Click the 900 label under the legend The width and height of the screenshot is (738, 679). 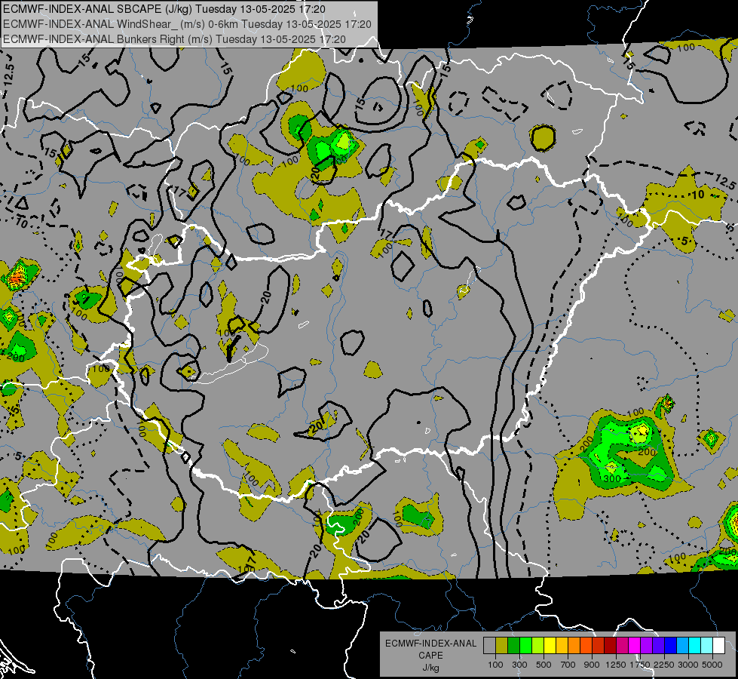click(592, 665)
